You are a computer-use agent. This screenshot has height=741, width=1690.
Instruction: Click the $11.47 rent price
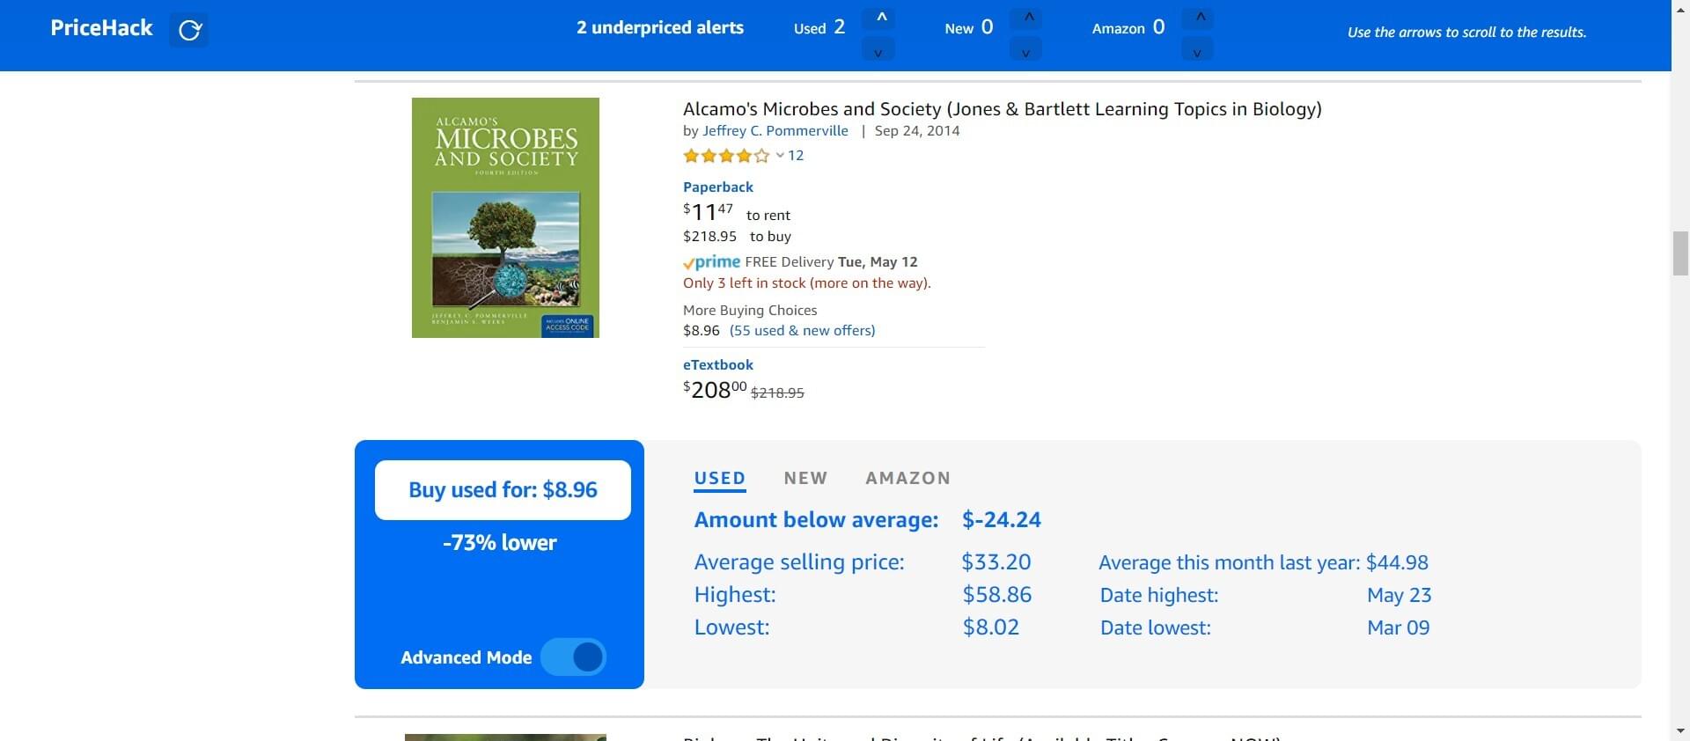click(x=709, y=212)
